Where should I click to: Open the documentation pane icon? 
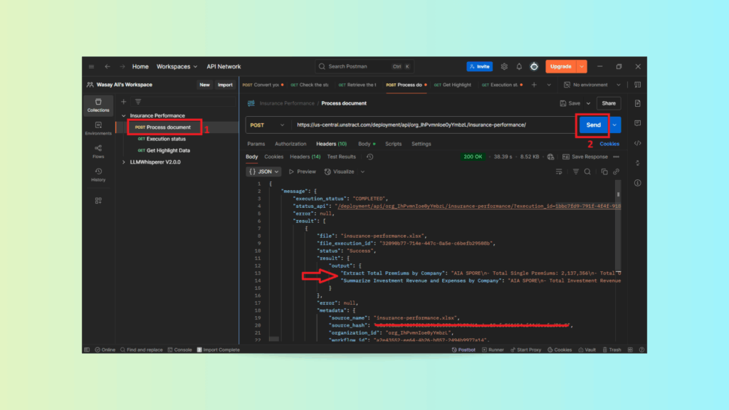pos(637,103)
